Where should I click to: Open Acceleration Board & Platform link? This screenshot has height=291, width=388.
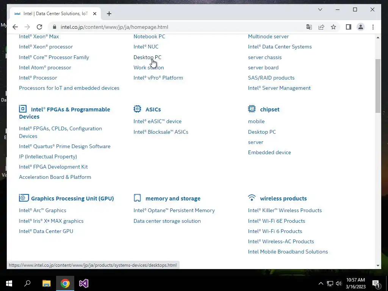tap(55, 177)
